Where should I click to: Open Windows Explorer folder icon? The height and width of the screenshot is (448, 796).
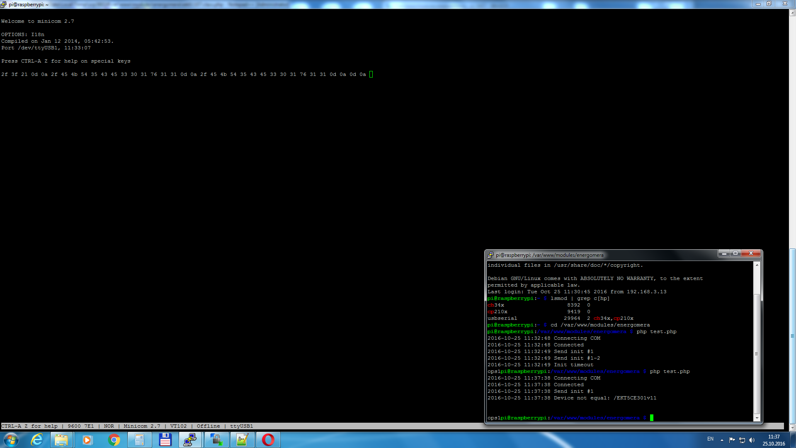(61, 440)
